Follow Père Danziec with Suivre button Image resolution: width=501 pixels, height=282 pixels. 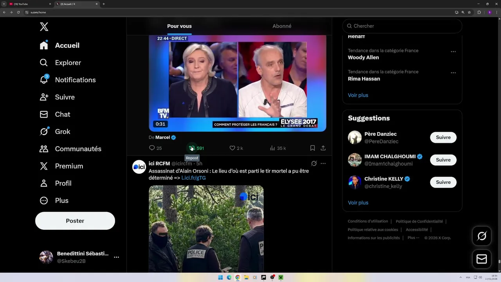point(443,137)
